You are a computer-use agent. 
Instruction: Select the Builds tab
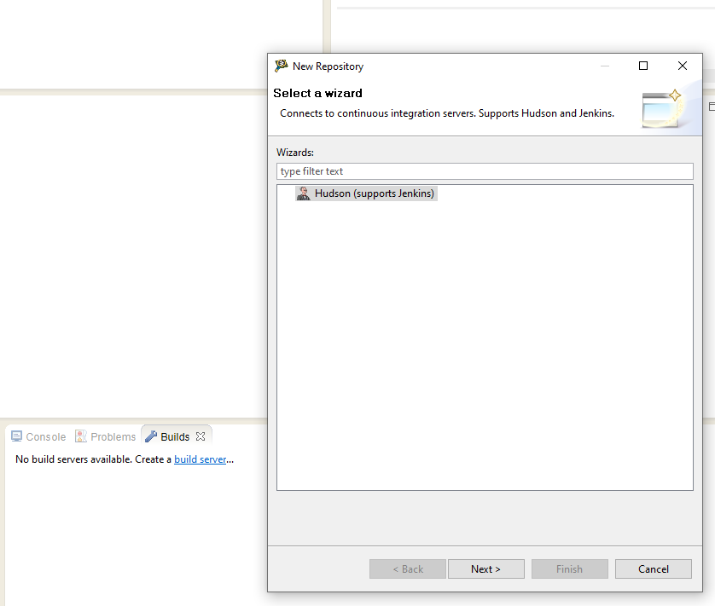click(175, 436)
